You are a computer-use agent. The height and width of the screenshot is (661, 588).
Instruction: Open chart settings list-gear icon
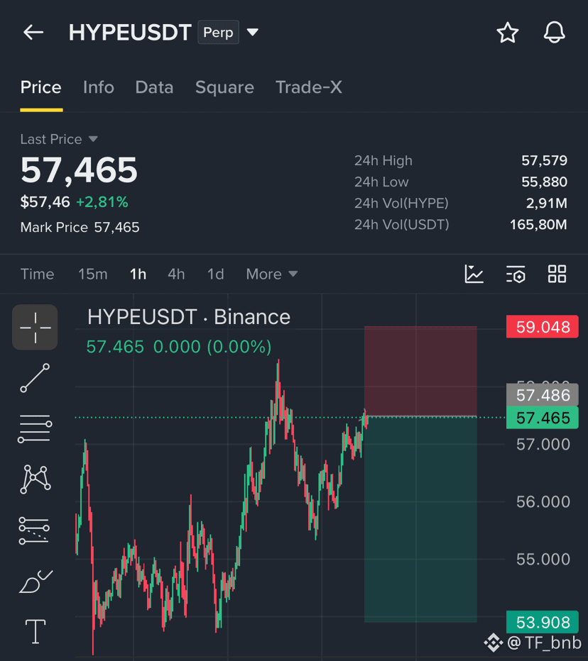tap(516, 274)
